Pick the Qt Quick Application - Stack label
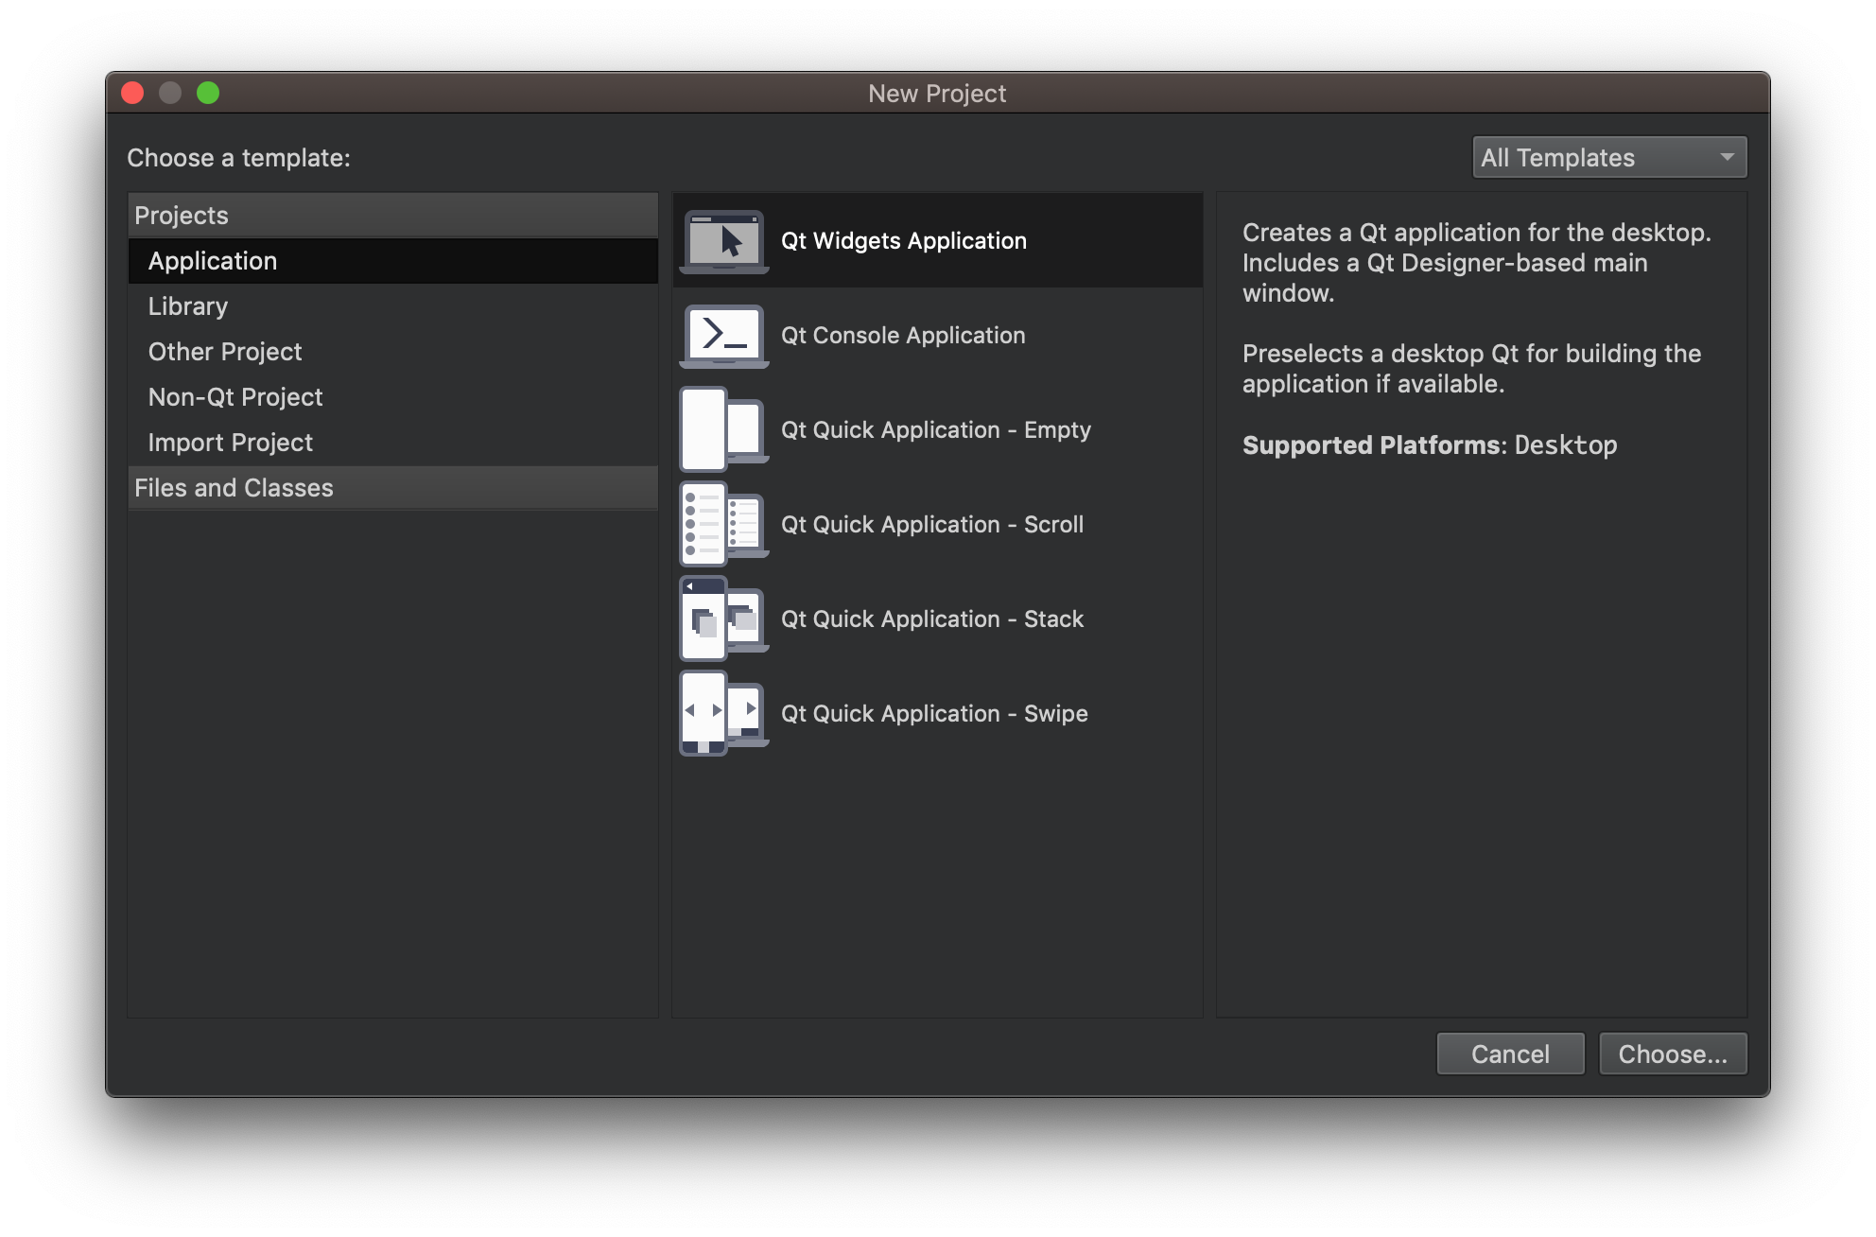1876x1237 pixels. click(932, 619)
